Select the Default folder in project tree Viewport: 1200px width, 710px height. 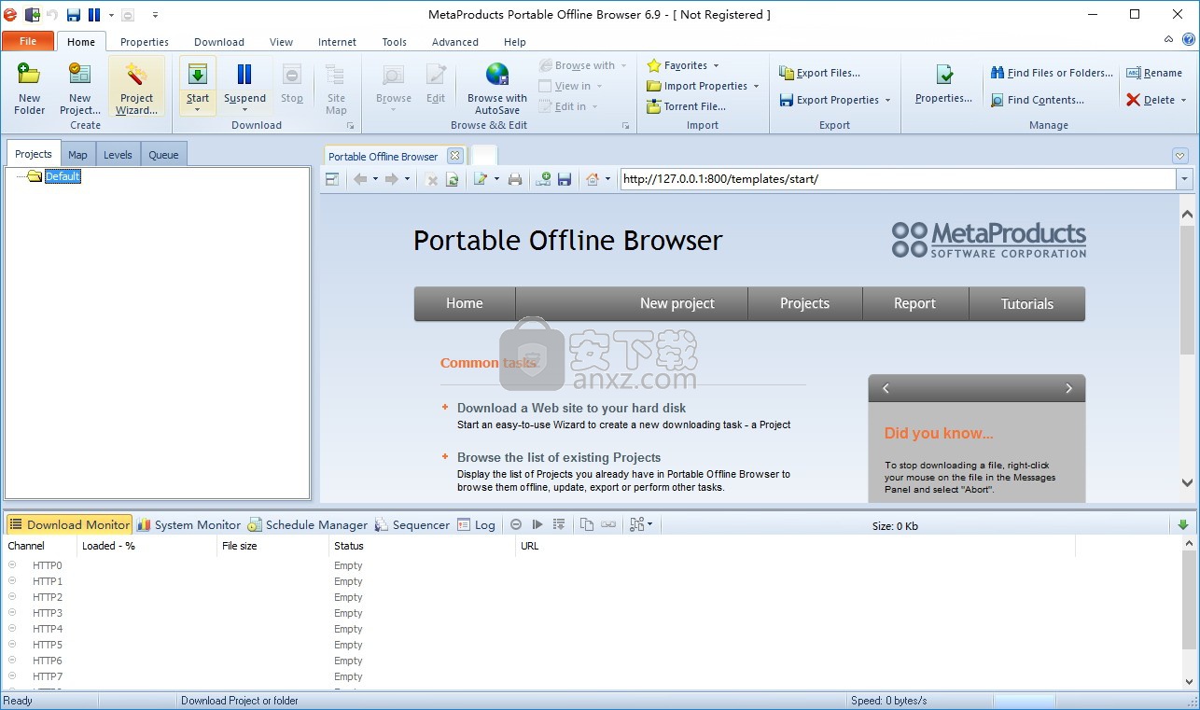coord(63,176)
